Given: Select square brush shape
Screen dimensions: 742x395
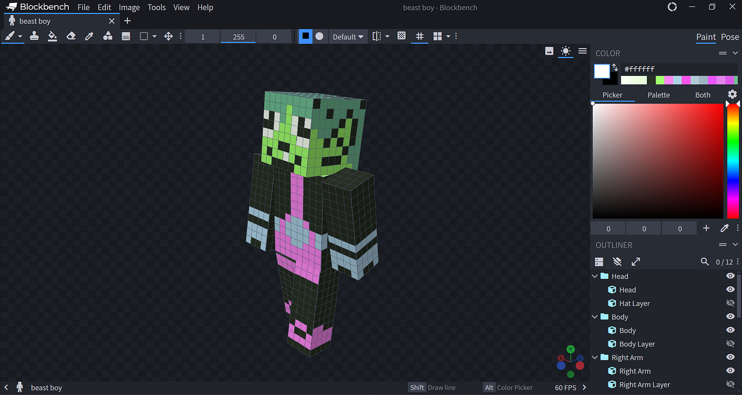Looking at the screenshot, I should [305, 36].
